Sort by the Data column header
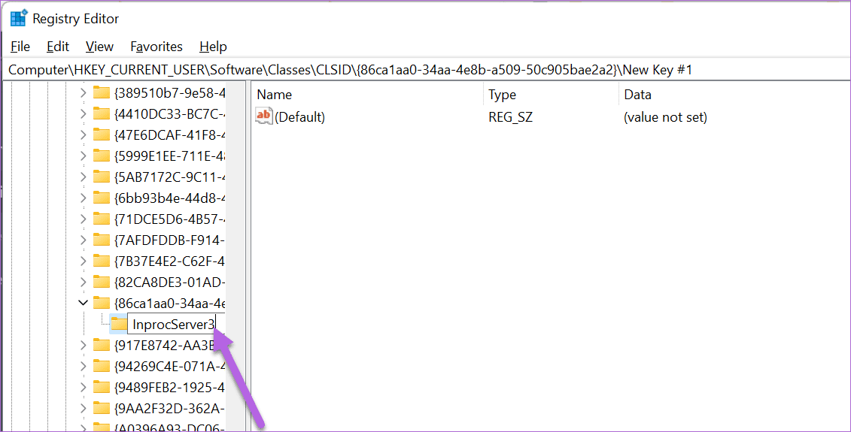 click(x=734, y=95)
